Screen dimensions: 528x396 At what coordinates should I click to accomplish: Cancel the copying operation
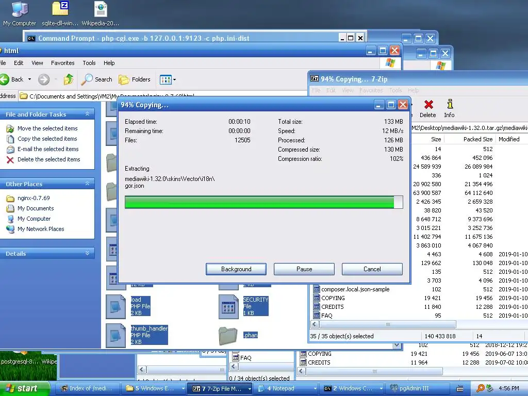[372, 269]
